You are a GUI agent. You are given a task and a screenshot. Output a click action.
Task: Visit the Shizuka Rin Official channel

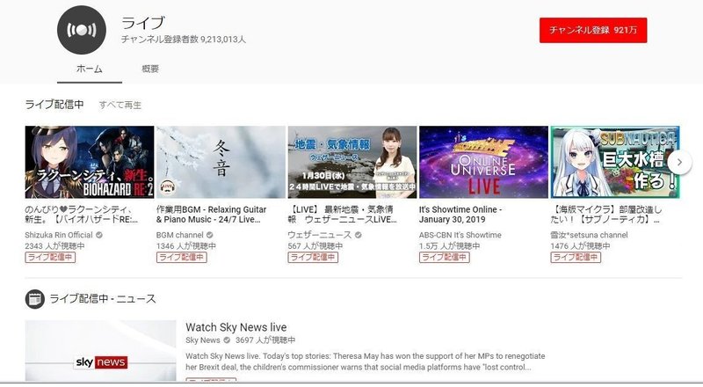pyautogui.click(x=59, y=235)
